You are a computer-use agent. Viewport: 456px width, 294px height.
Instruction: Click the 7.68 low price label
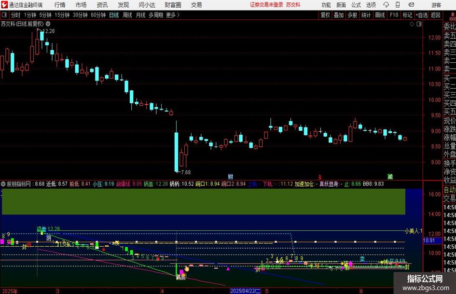point(186,172)
